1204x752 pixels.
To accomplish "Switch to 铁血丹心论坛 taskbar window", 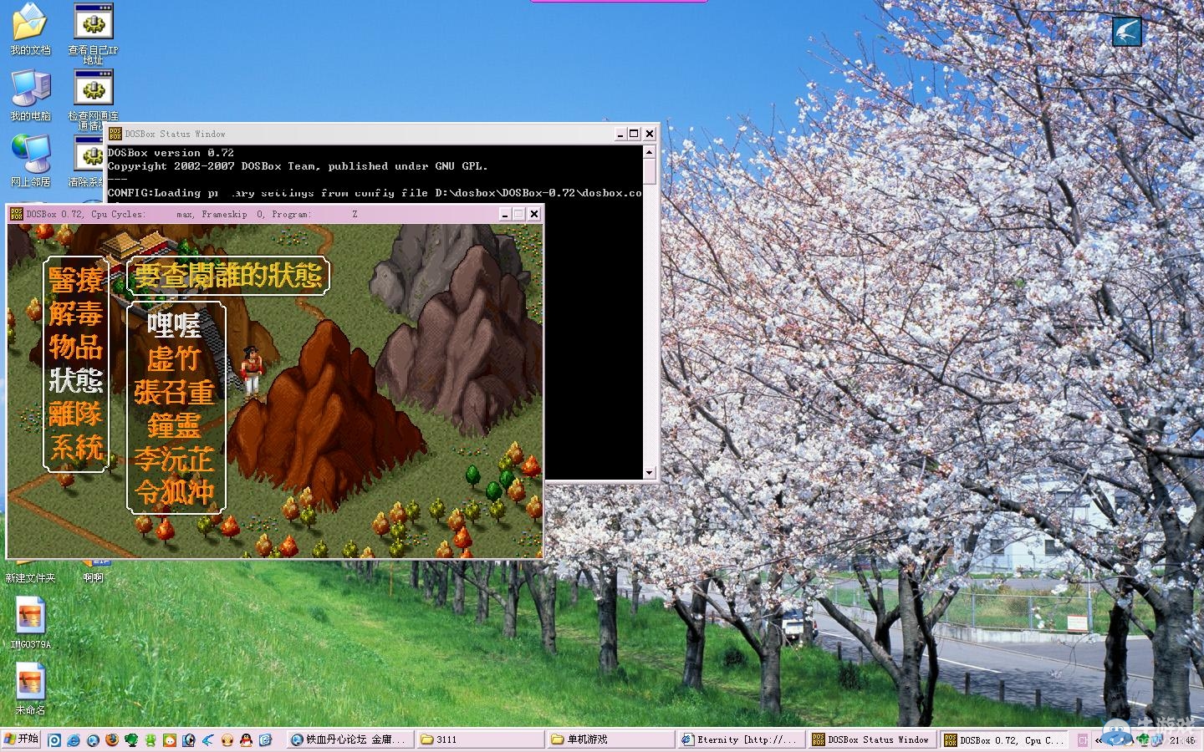I will pyautogui.click(x=349, y=739).
